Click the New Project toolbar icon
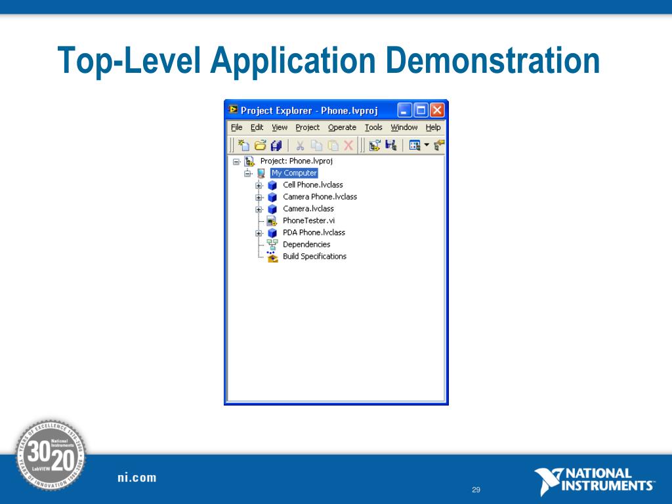Viewport: 672px width, 504px height. (375, 145)
